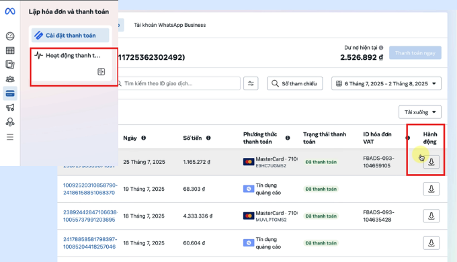
Task: Click the current balance 2.526.892 đ
Action: coord(362,57)
